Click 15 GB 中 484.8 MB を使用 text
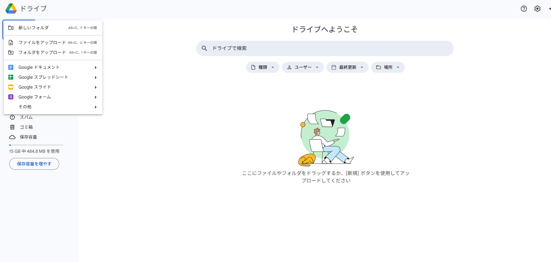Viewport: 551px width, 262px height. pyautogui.click(x=34, y=151)
